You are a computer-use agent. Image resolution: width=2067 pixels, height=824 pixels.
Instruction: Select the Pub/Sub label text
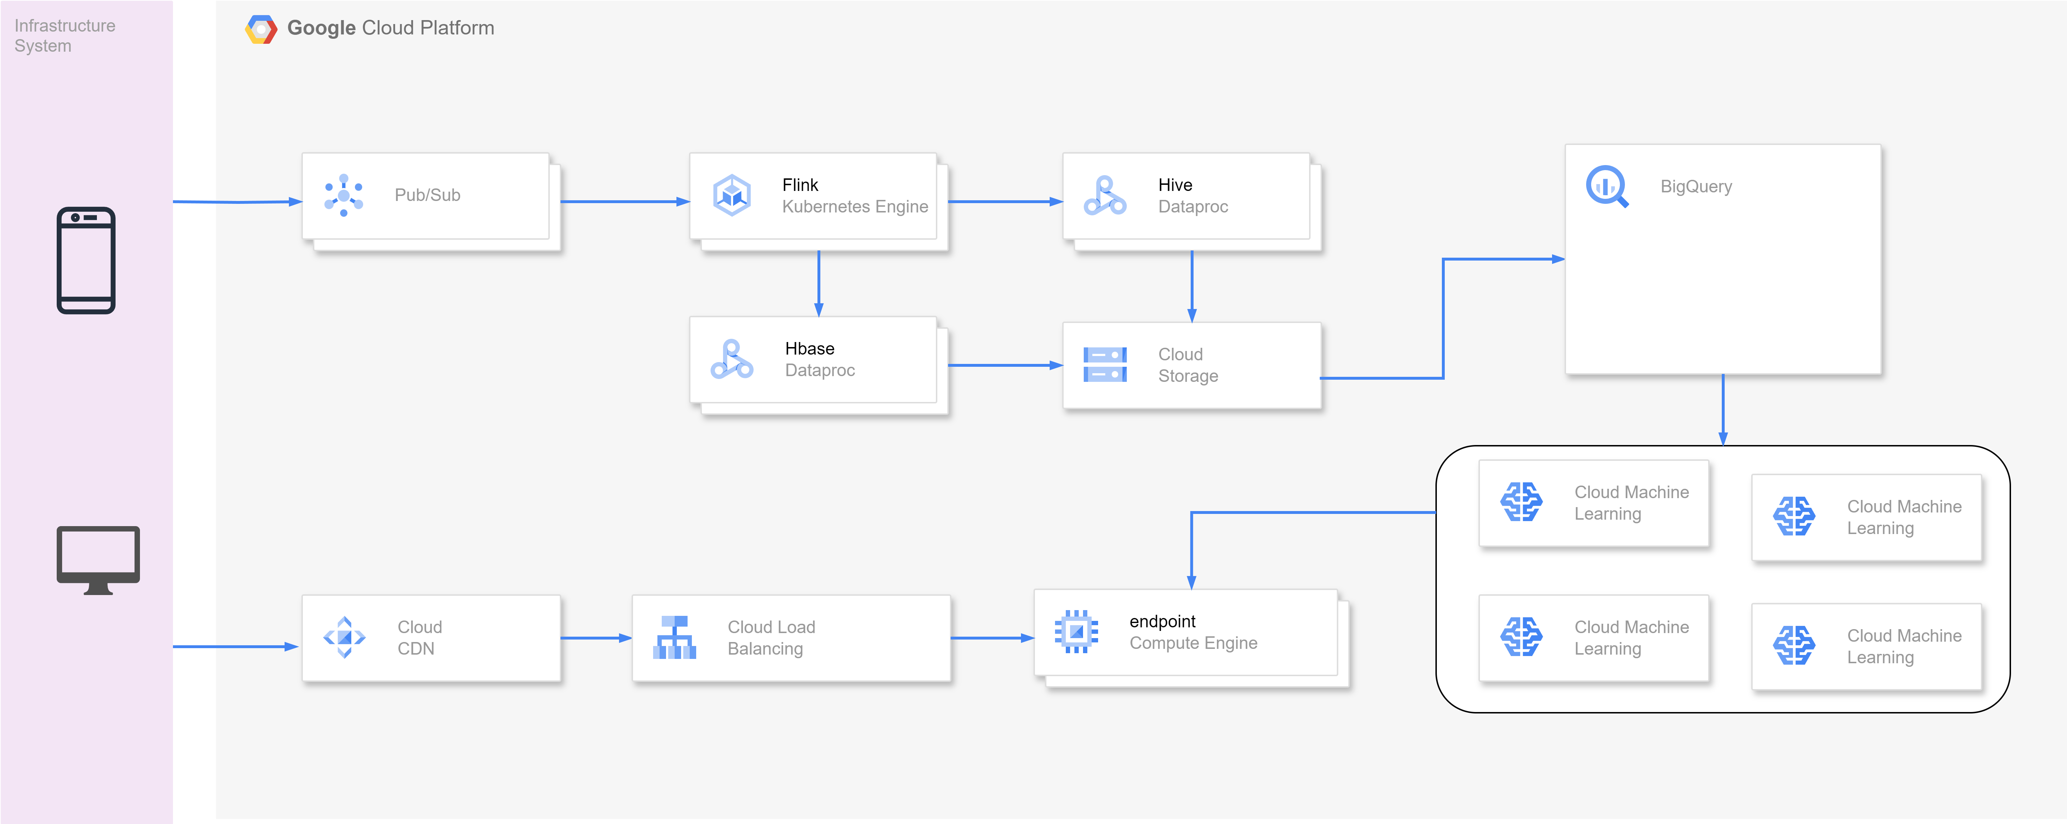click(x=428, y=195)
